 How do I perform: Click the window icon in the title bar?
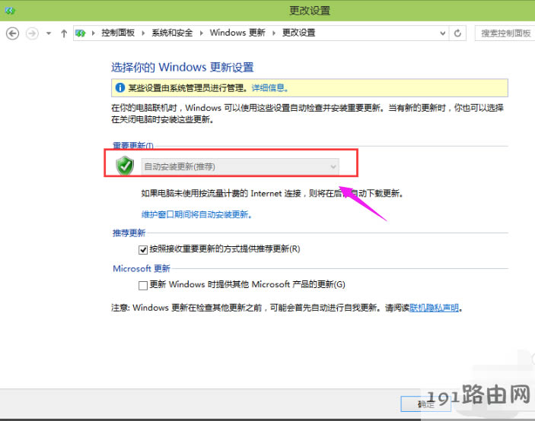10,11
